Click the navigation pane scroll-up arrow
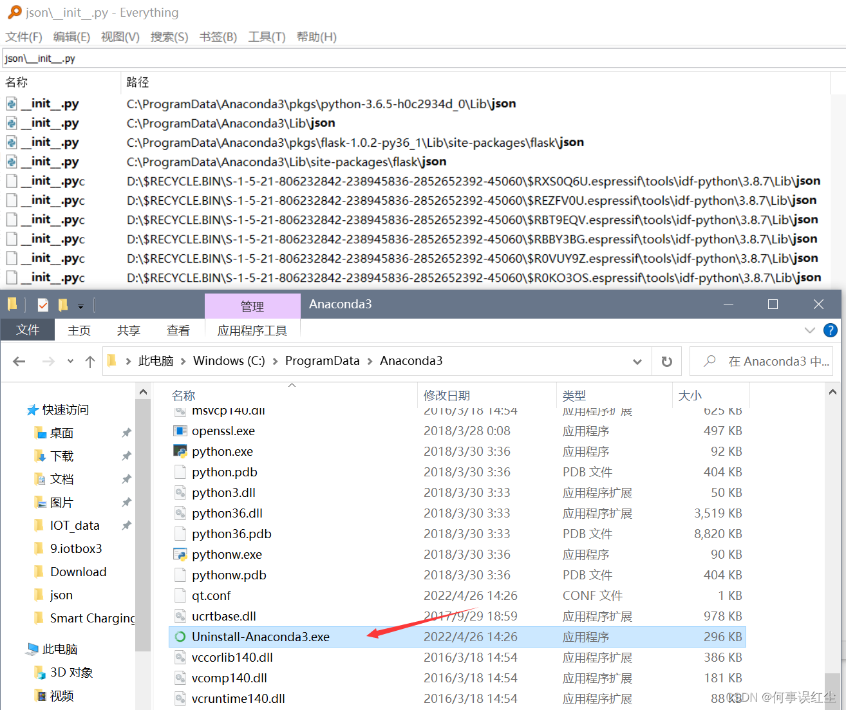 143,392
